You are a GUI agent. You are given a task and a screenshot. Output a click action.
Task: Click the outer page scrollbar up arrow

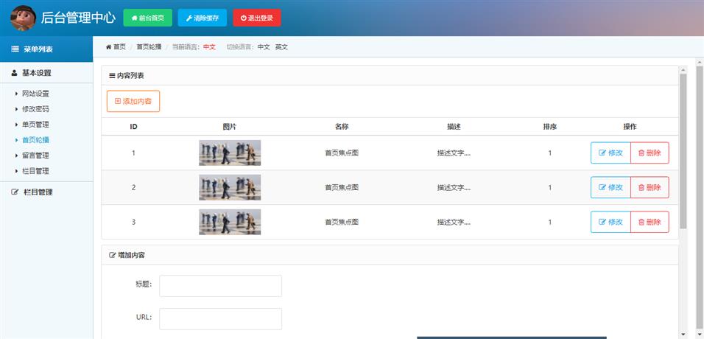point(700,62)
